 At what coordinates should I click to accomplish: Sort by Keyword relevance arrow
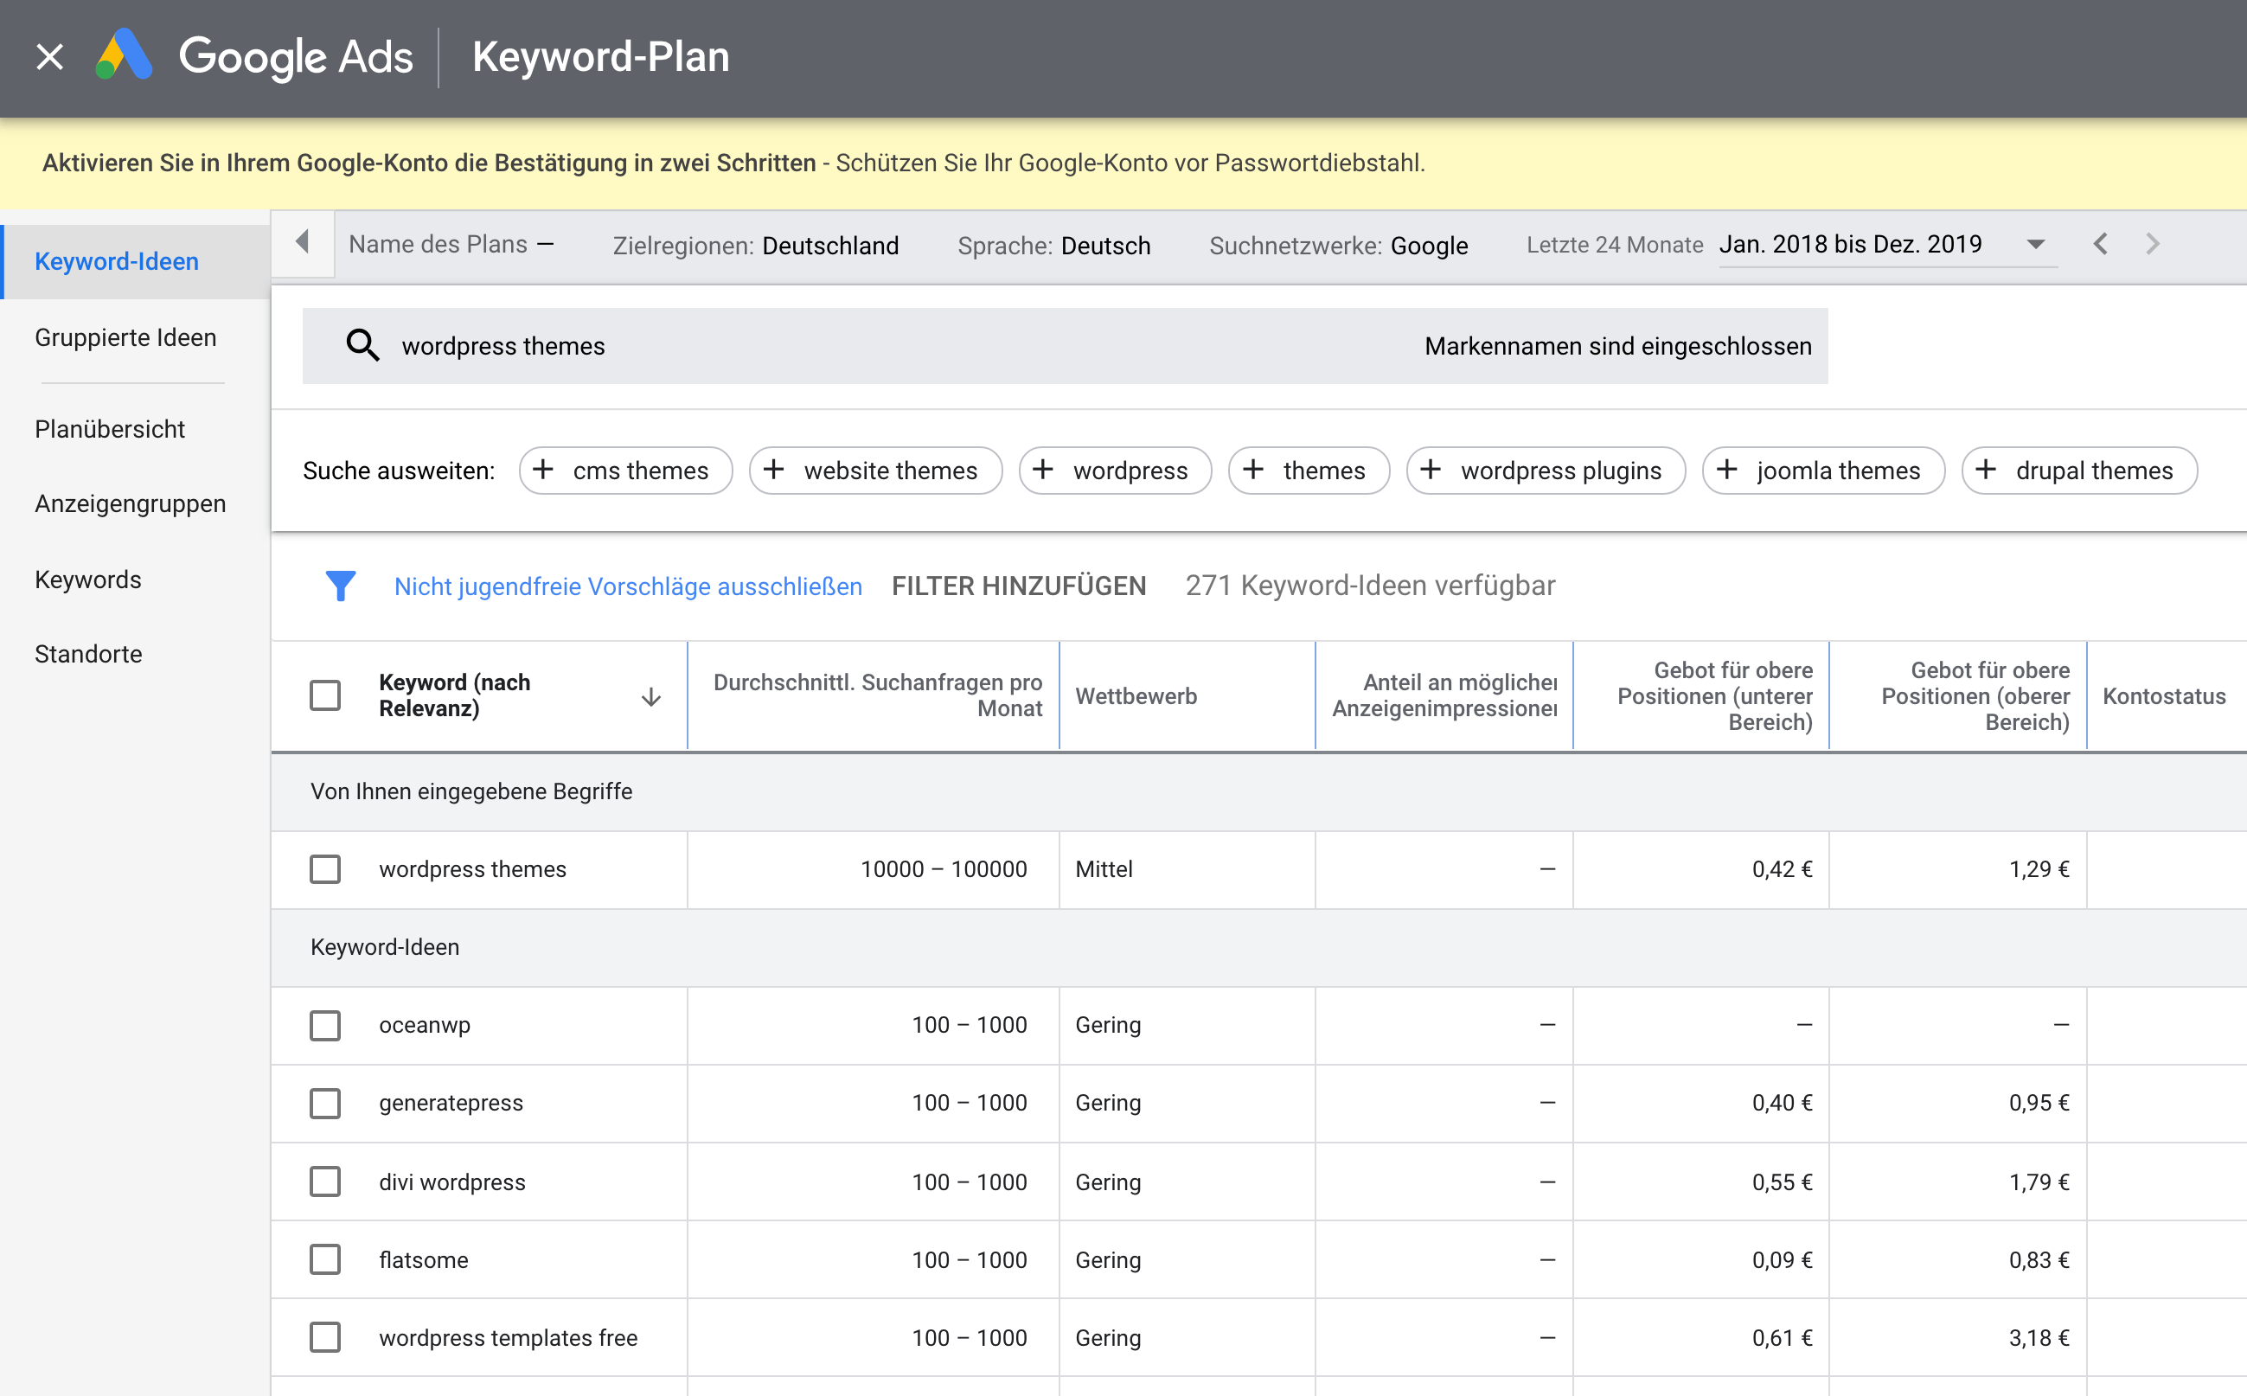tap(651, 696)
